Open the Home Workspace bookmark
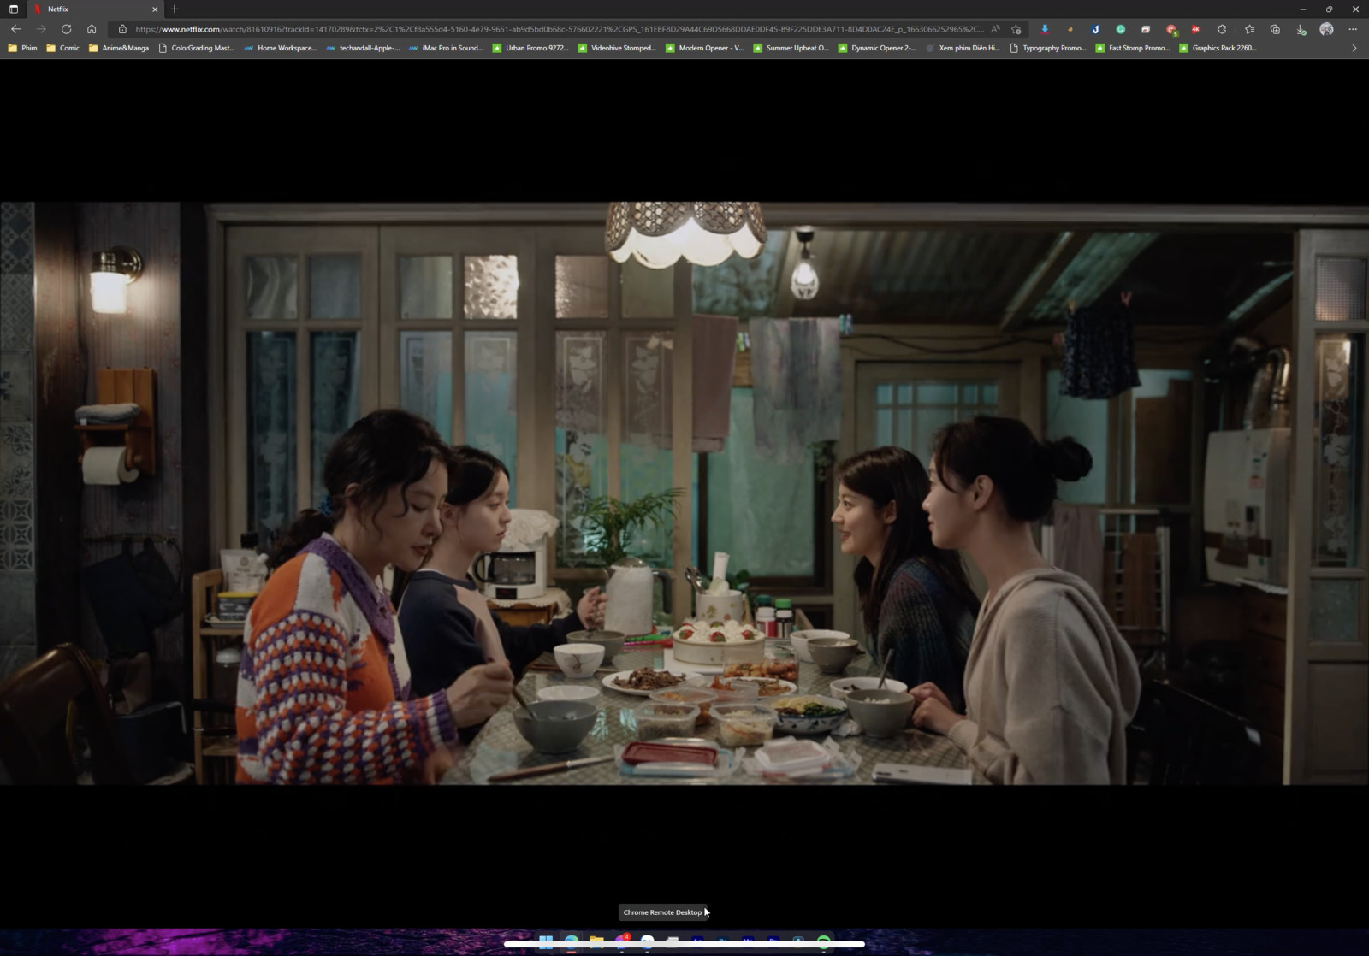 click(x=280, y=48)
